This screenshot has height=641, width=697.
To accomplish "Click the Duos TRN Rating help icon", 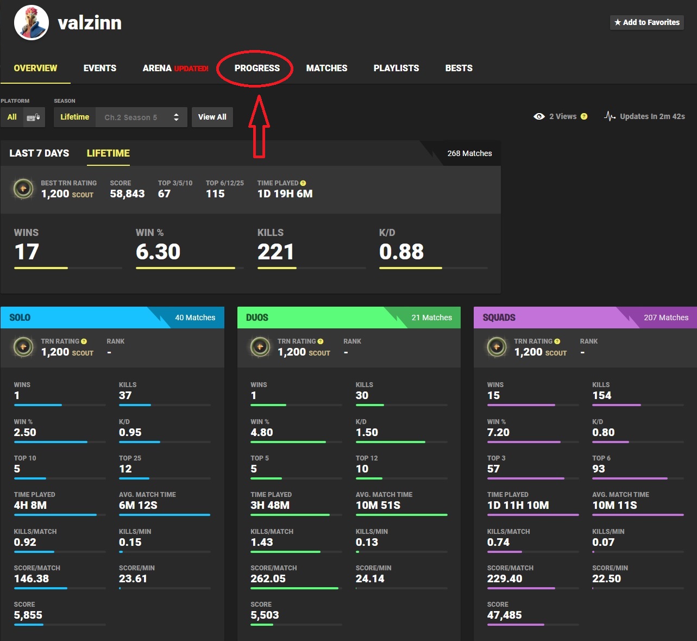I will [x=321, y=341].
